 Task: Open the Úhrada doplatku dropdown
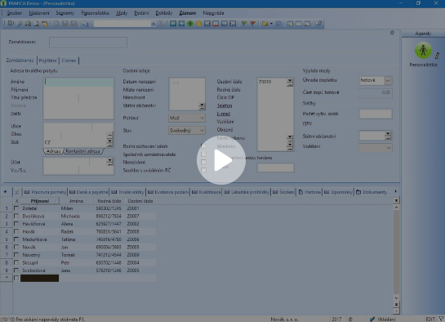point(376,80)
